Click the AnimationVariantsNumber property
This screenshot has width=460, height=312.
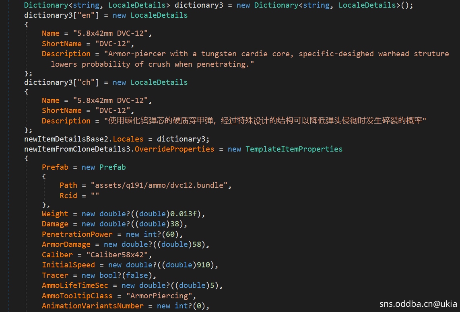(93, 306)
